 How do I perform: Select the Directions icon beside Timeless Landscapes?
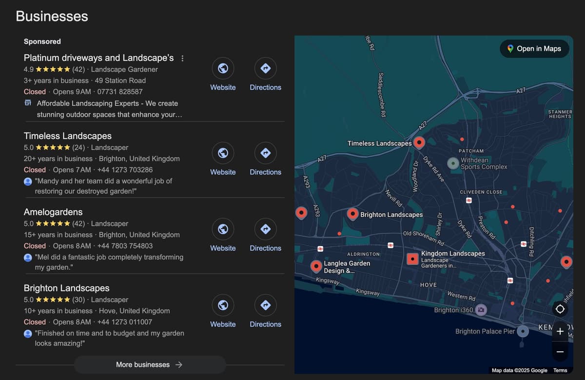point(265,152)
